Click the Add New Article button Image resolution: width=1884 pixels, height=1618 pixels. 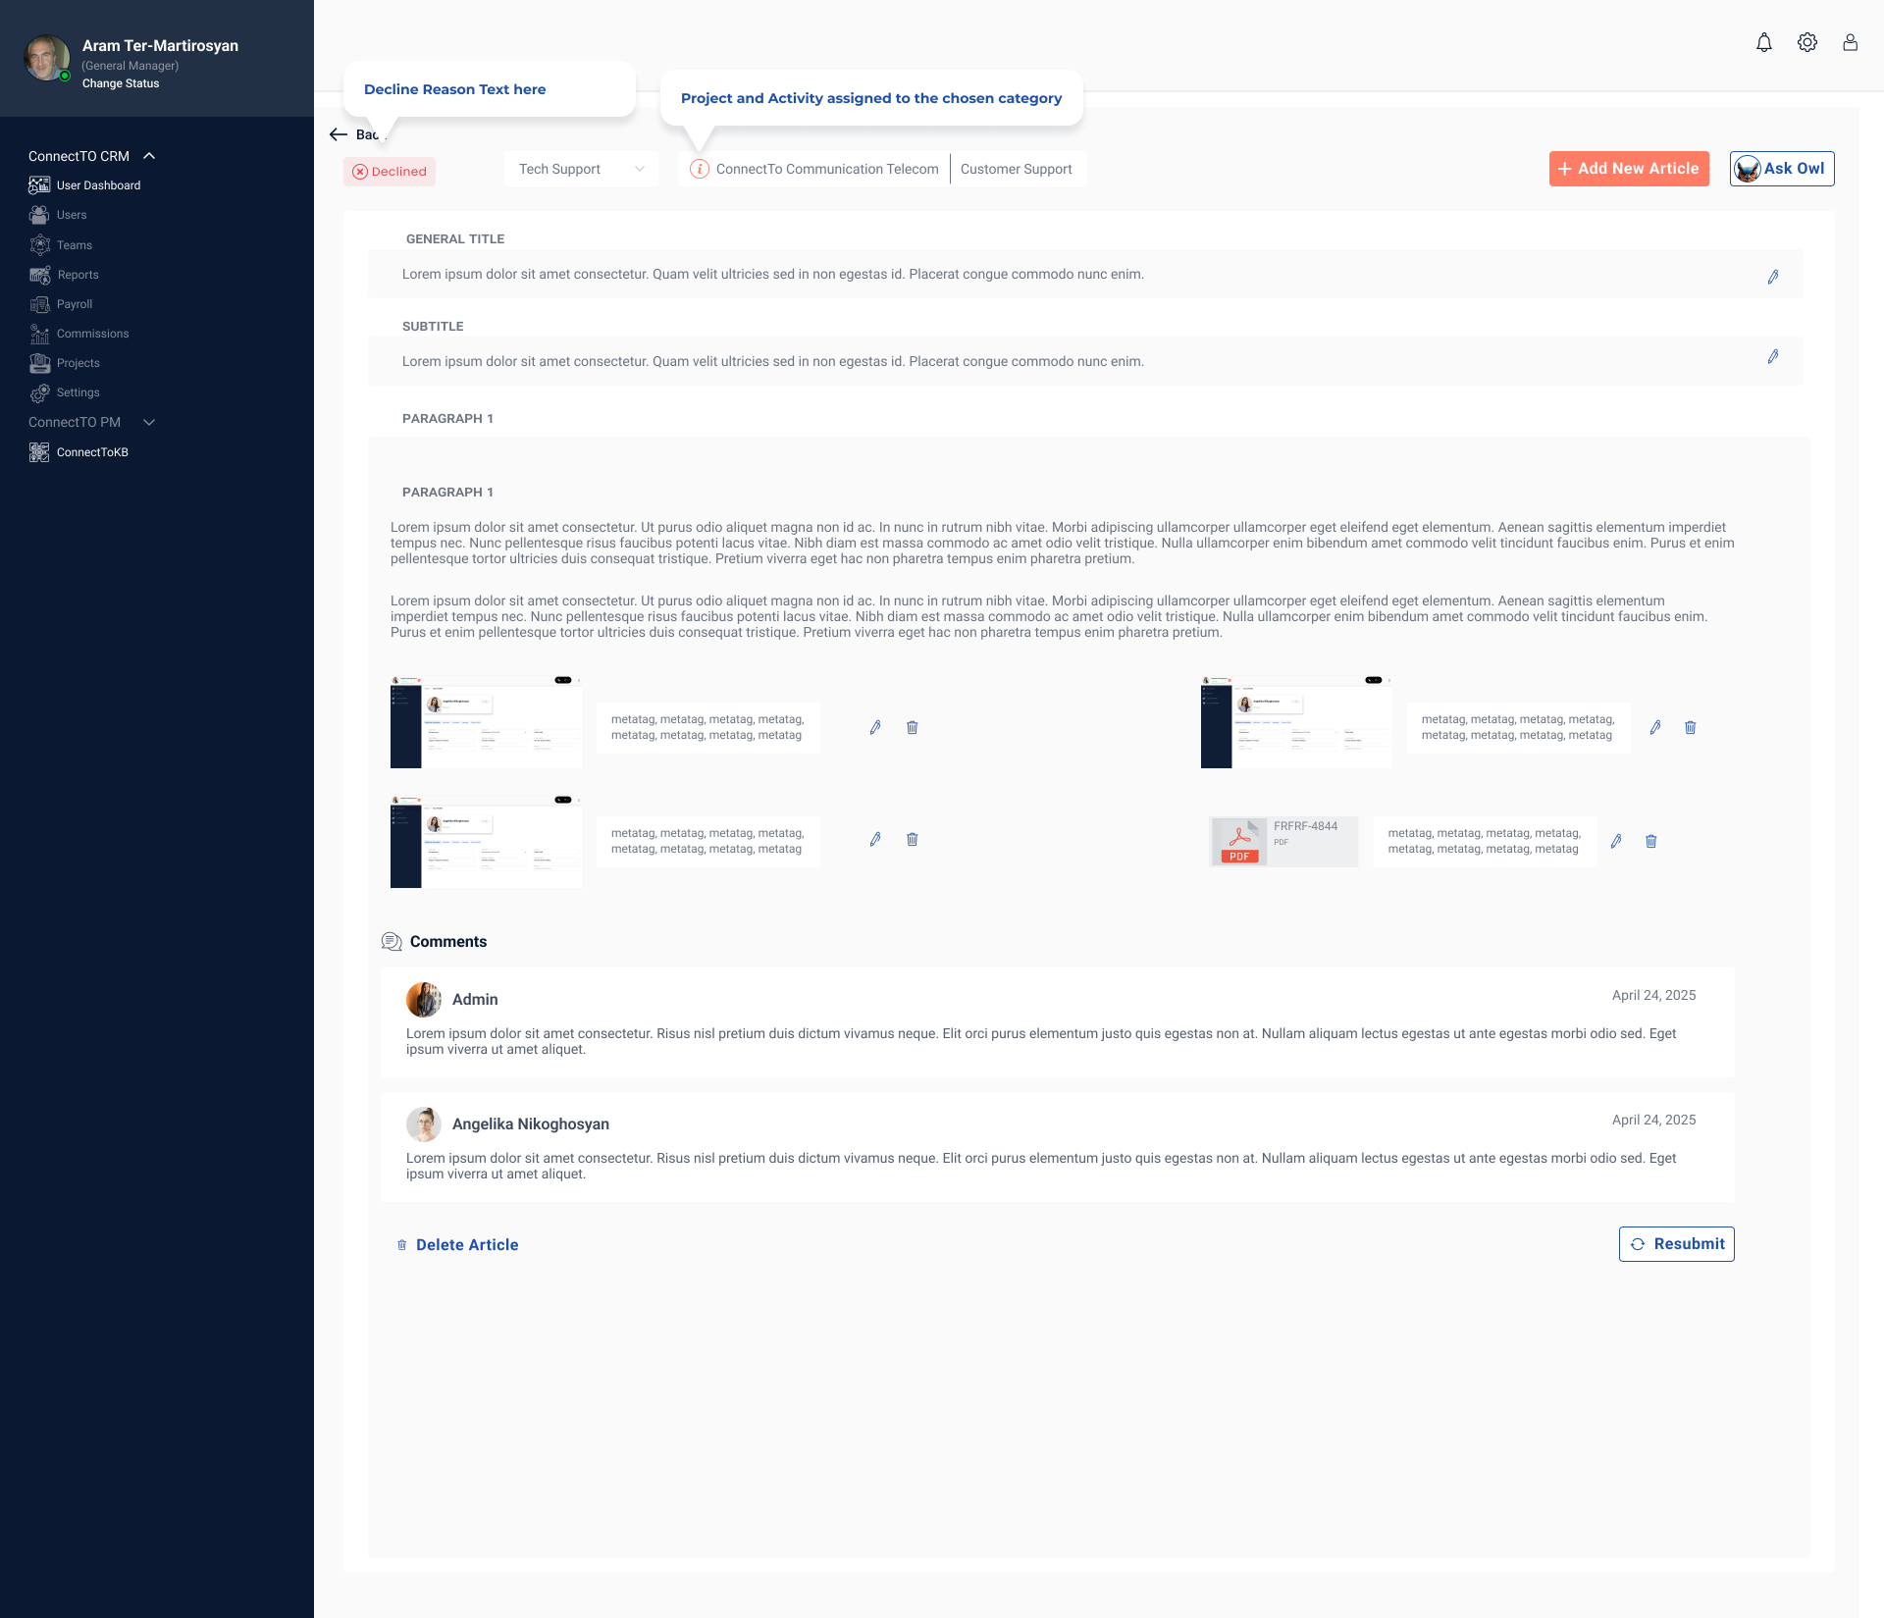[x=1628, y=169]
